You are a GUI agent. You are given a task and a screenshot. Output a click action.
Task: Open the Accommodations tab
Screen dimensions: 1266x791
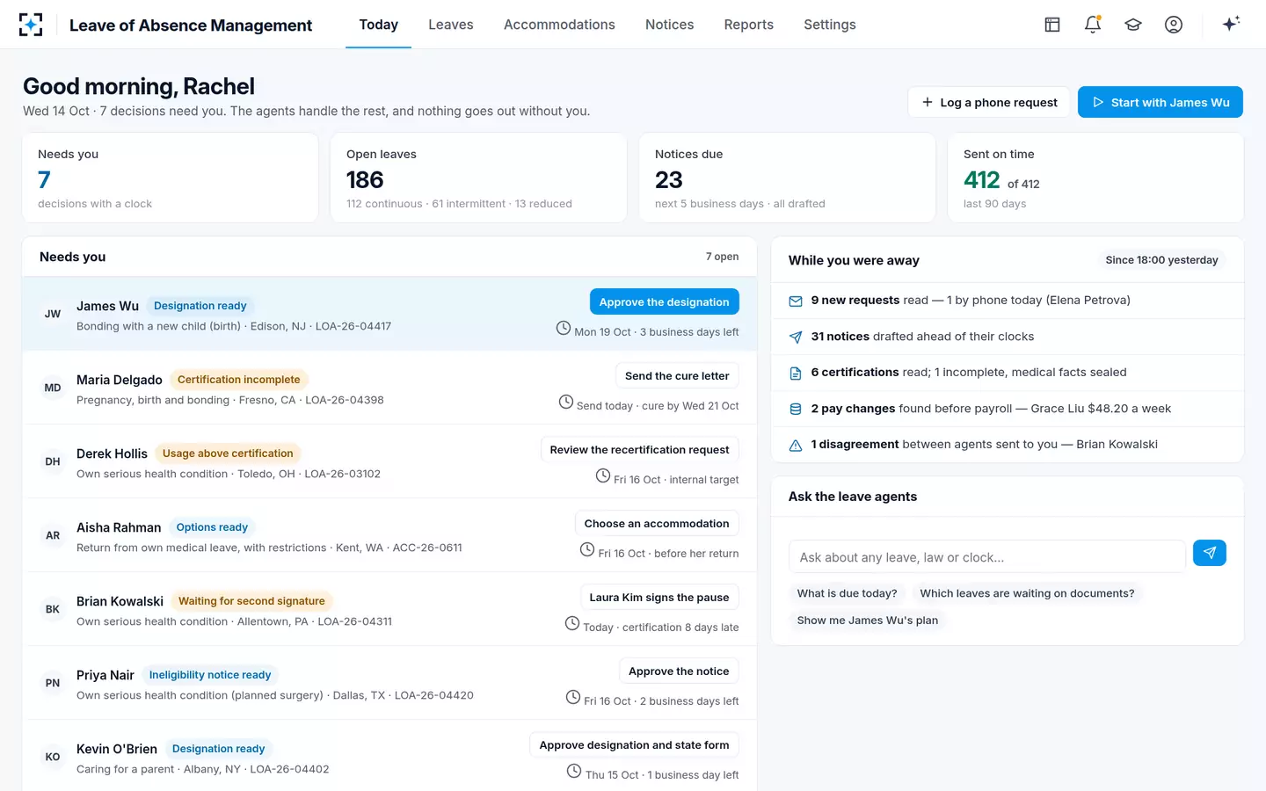(559, 25)
